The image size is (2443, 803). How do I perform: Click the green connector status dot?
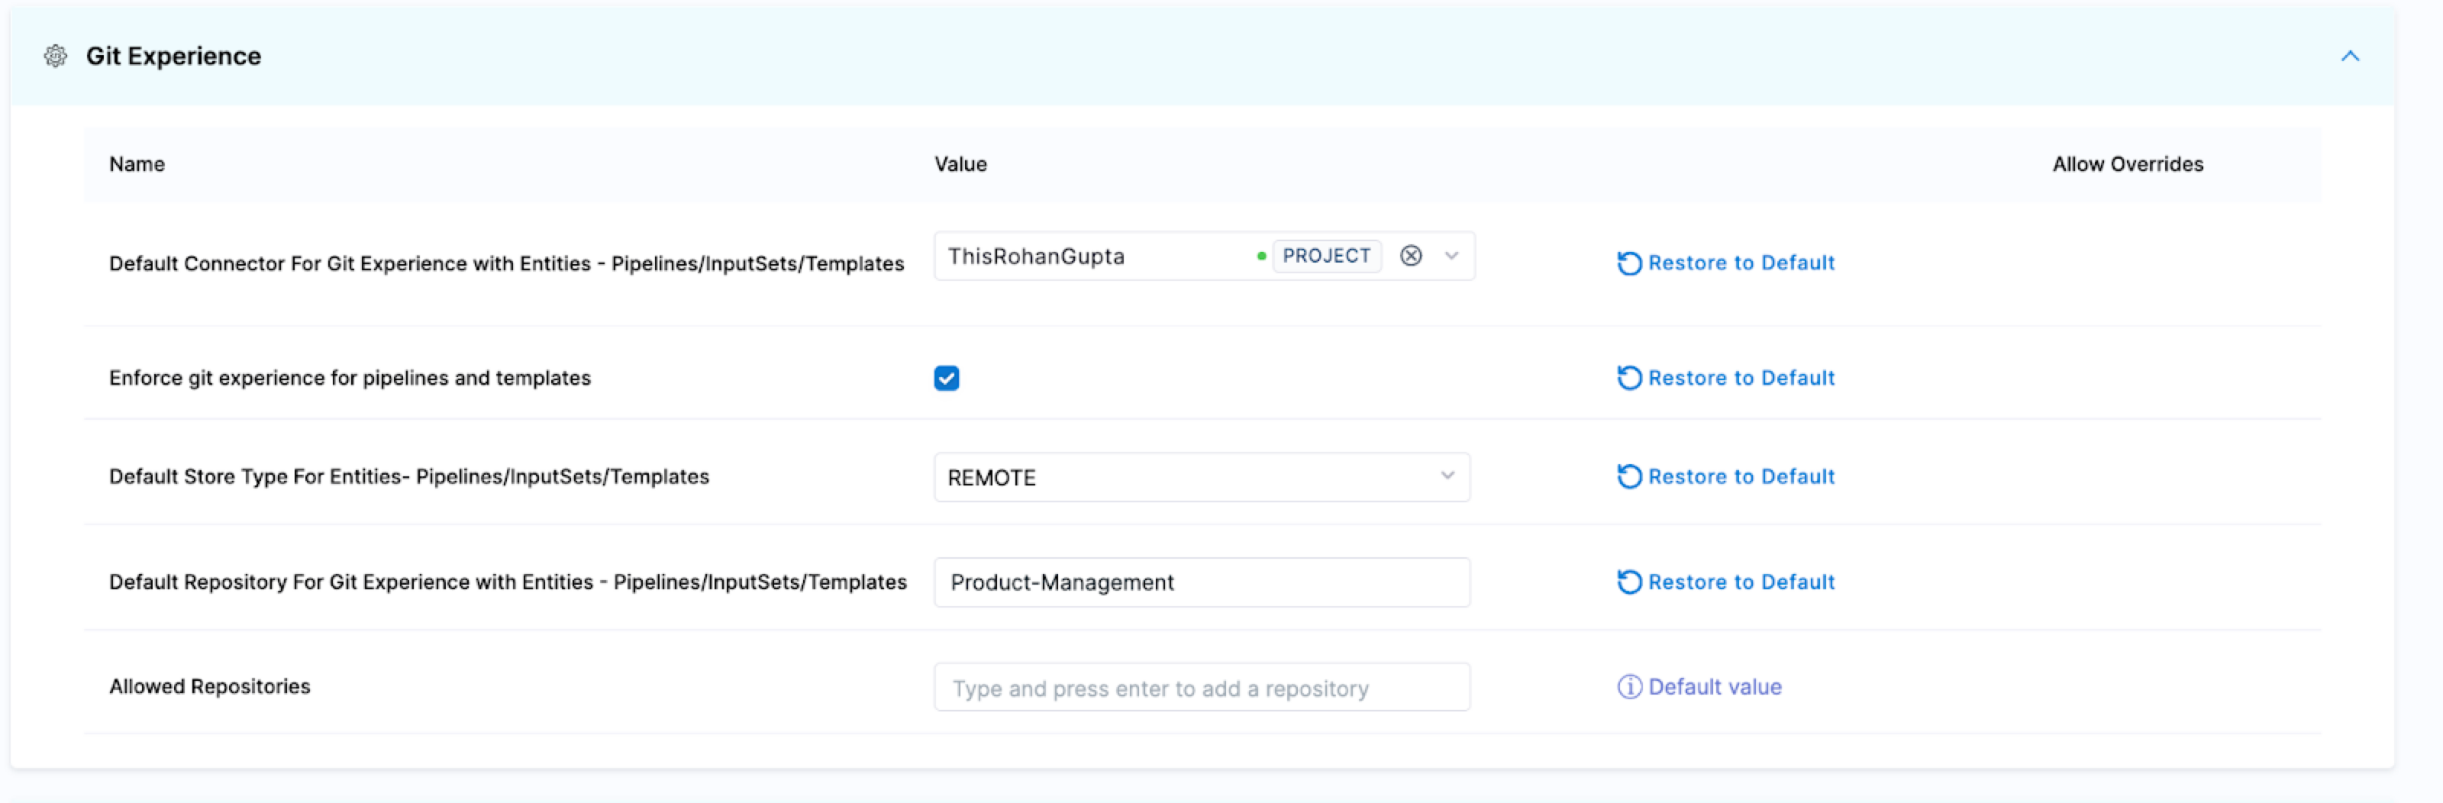point(1260,256)
